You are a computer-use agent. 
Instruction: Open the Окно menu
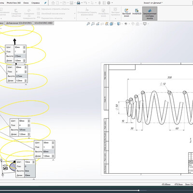pyautogui.click(x=26, y=3)
